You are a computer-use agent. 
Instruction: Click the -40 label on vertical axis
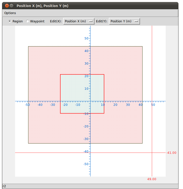[86, 152]
